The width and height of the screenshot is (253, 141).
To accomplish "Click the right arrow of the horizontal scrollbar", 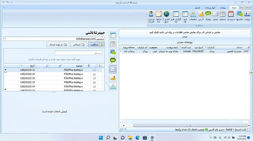I will [249, 125].
